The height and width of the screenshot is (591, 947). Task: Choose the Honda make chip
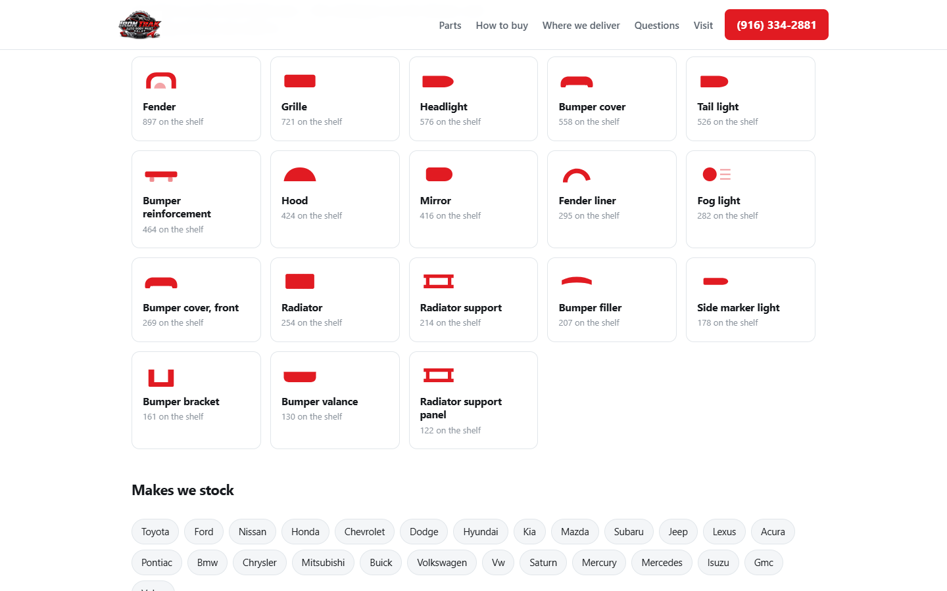305,532
